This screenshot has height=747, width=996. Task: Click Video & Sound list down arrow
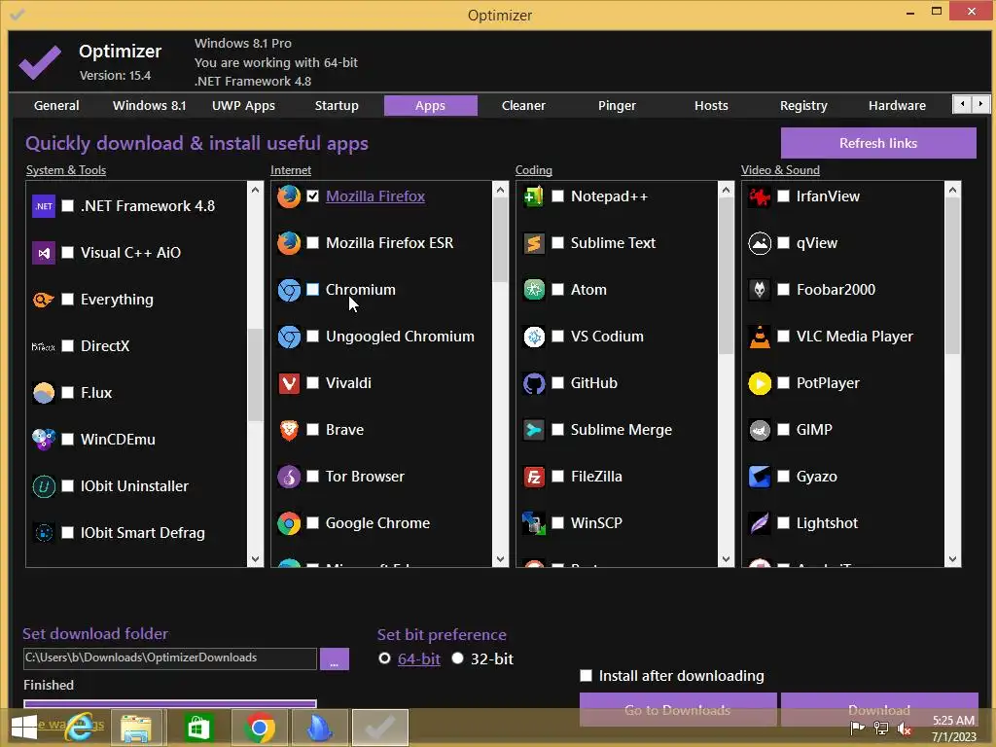coord(952,559)
